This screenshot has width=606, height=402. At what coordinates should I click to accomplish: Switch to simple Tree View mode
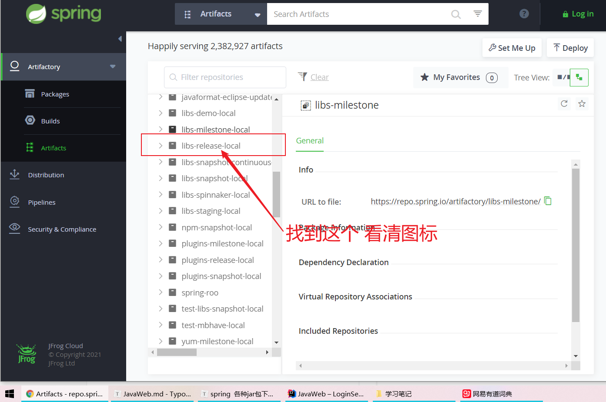(564, 77)
